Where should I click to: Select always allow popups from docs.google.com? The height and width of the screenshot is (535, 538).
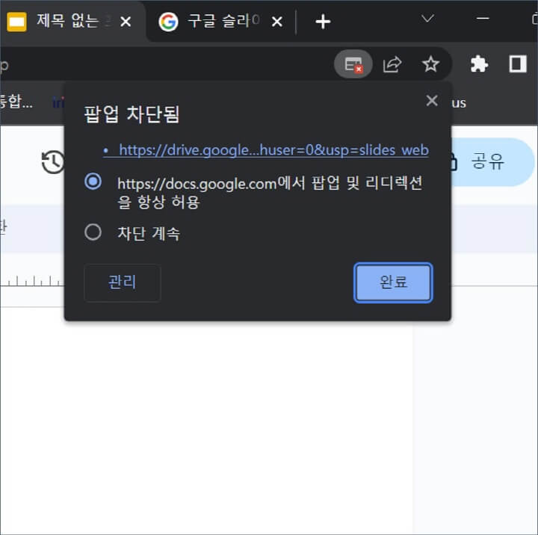pos(93,181)
